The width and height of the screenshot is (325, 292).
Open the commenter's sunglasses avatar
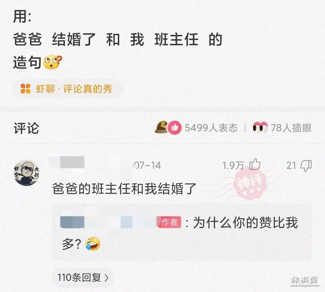tap(26, 173)
